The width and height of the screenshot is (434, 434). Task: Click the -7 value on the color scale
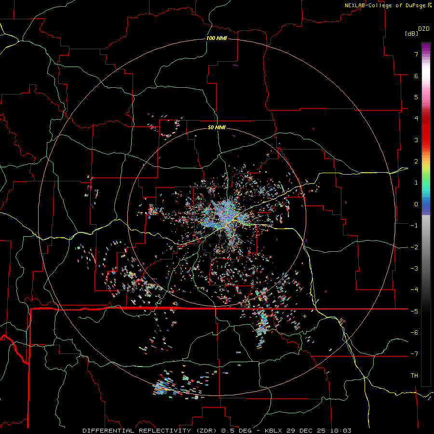[x=414, y=354]
